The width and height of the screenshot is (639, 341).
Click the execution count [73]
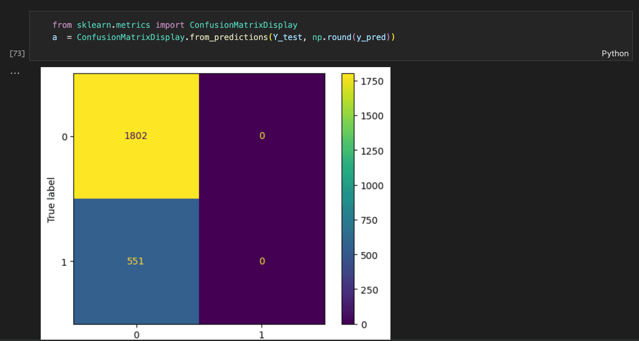(17, 54)
